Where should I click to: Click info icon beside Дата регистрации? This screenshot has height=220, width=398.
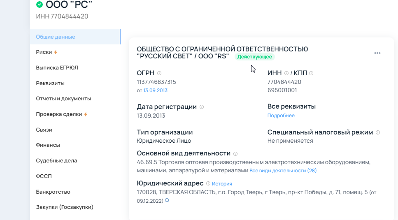[202, 107]
